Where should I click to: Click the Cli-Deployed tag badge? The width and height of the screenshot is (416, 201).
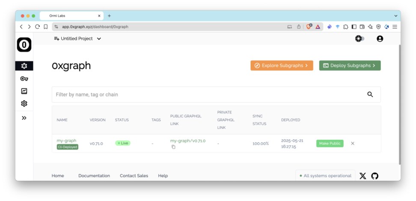67,147
